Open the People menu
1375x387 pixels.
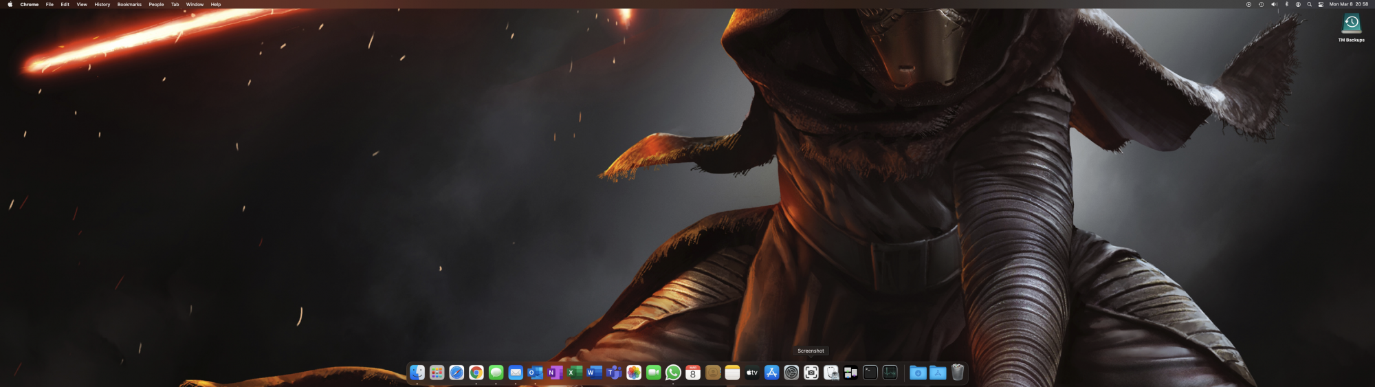(156, 4)
